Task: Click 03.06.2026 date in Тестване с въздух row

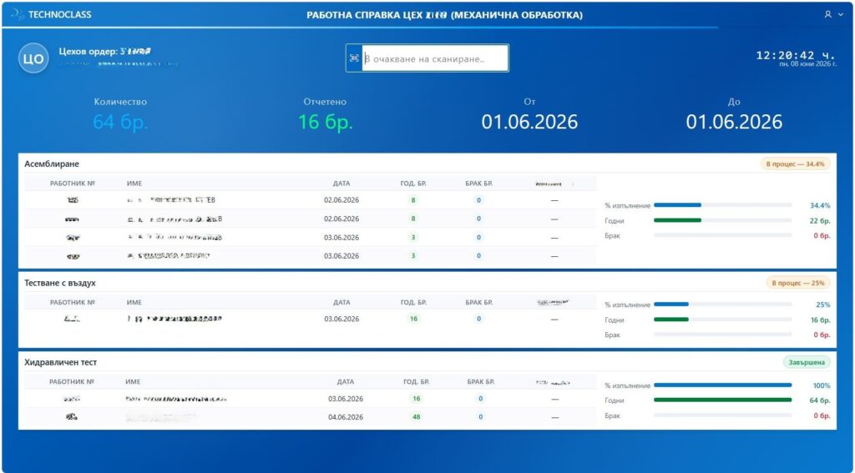Action: [x=341, y=319]
